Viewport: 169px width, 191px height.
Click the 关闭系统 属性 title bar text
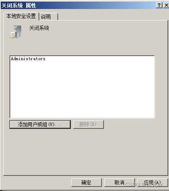pos(19,5)
